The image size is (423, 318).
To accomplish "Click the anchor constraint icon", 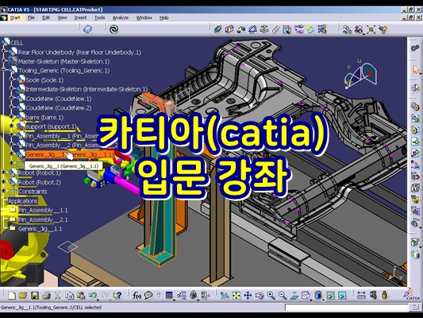I will coord(264,29).
